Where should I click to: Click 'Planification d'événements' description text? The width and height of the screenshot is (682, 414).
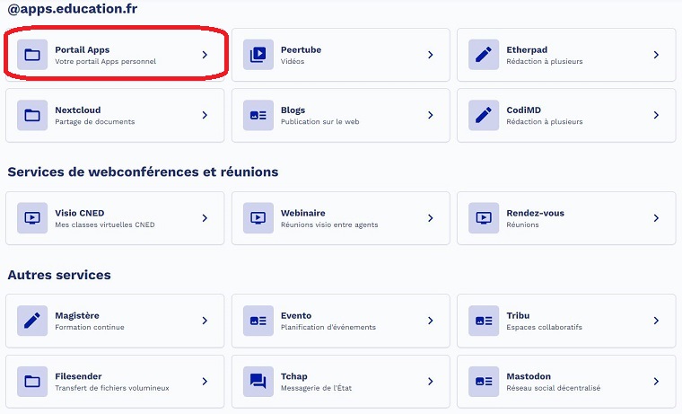click(x=328, y=328)
